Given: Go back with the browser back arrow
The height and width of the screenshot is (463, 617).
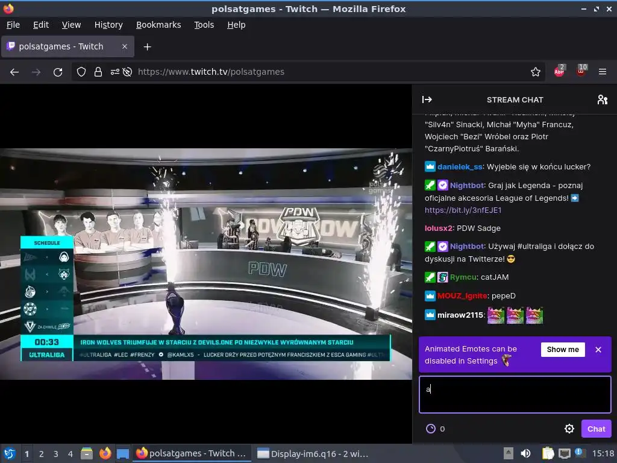Looking at the screenshot, I should tap(14, 72).
